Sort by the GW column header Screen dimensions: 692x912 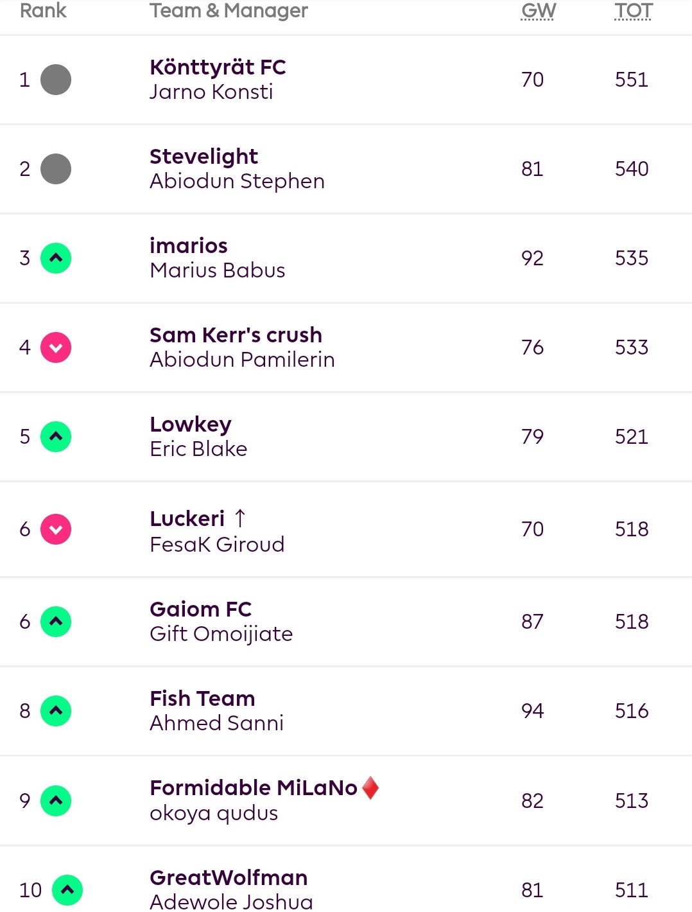click(538, 11)
